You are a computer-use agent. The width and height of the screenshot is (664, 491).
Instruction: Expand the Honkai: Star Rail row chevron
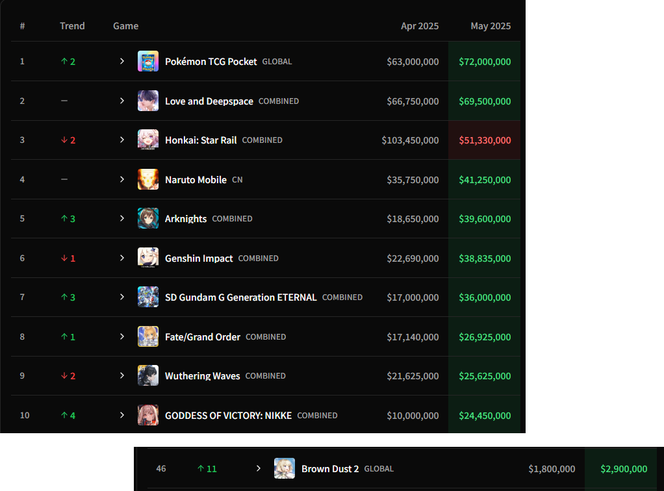point(122,140)
